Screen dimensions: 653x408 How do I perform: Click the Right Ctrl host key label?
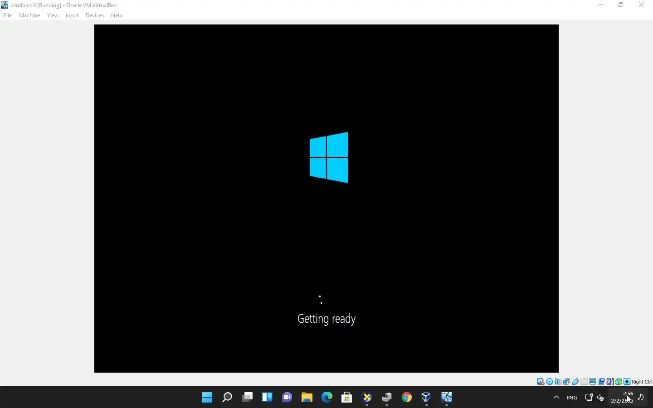tap(642, 382)
